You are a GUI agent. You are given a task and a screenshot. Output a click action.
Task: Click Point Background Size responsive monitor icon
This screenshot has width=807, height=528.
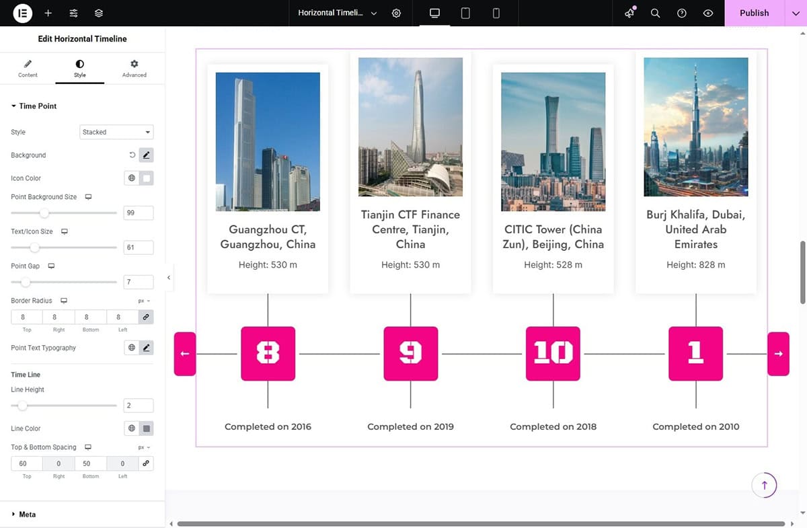click(x=88, y=197)
